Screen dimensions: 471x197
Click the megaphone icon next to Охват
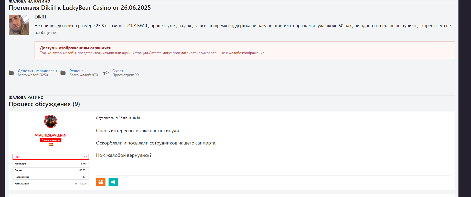[106, 73]
